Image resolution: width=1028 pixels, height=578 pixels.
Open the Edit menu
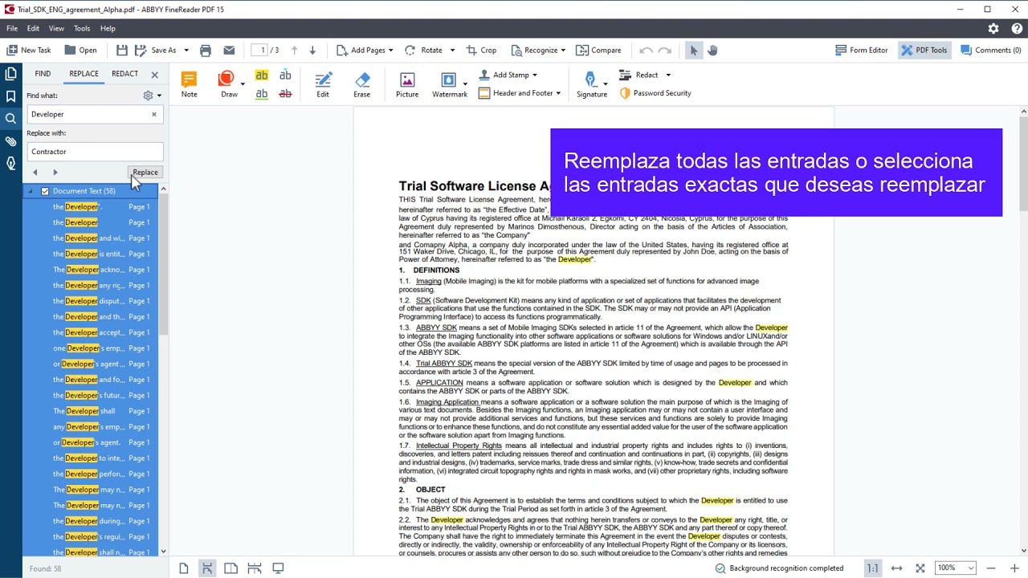click(x=33, y=28)
